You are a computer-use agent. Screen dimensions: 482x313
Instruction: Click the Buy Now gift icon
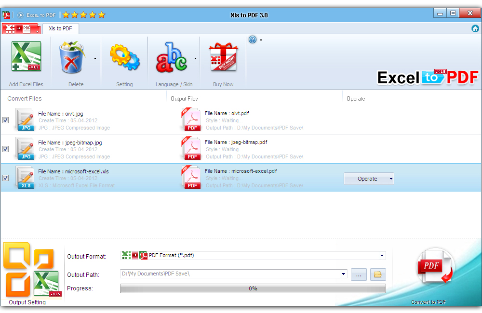[x=223, y=57]
